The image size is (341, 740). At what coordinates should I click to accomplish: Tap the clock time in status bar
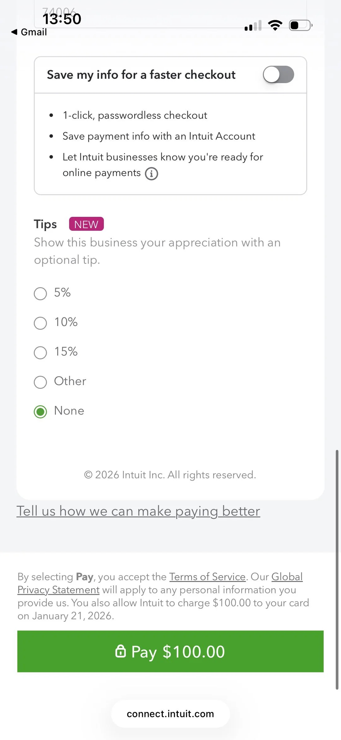coord(62,19)
